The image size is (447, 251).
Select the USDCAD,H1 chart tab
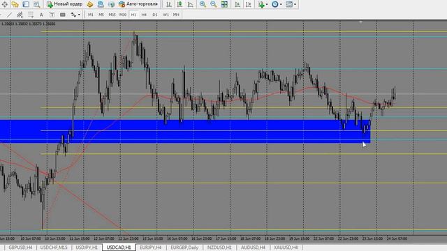point(119,248)
